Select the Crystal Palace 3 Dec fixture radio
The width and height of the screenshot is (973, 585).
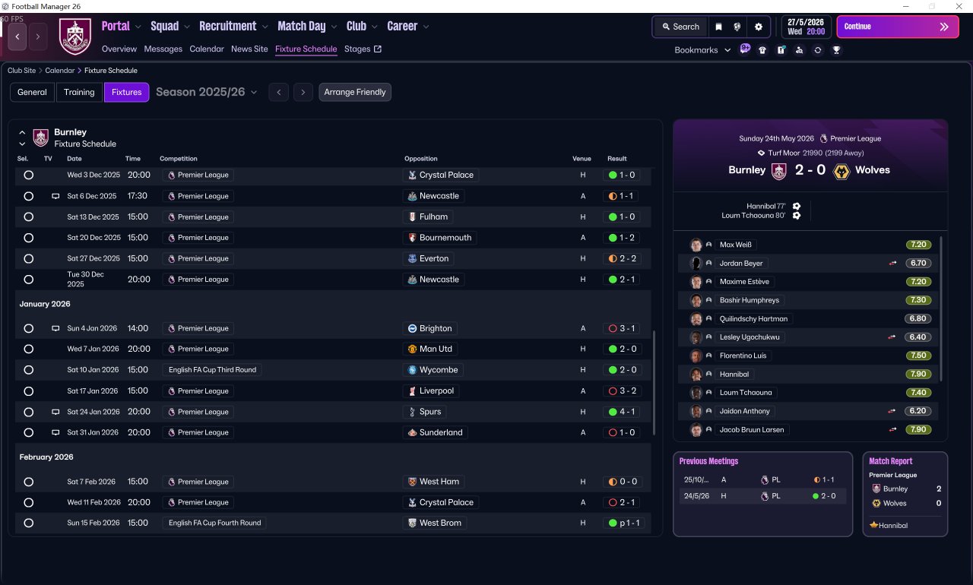point(29,175)
